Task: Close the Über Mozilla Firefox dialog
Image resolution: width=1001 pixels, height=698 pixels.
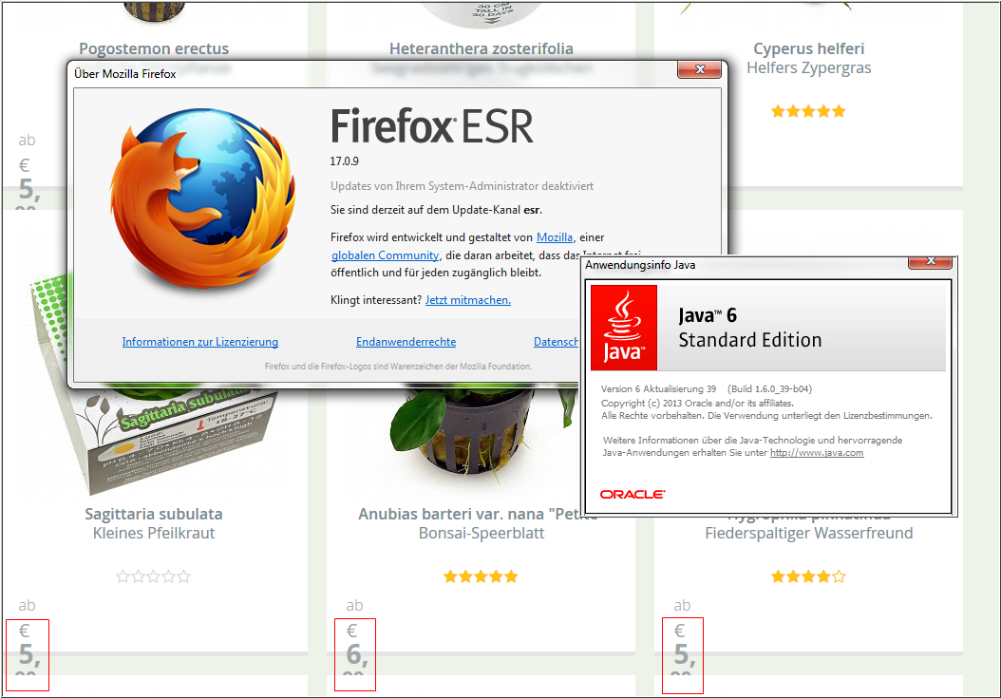Action: tap(700, 69)
